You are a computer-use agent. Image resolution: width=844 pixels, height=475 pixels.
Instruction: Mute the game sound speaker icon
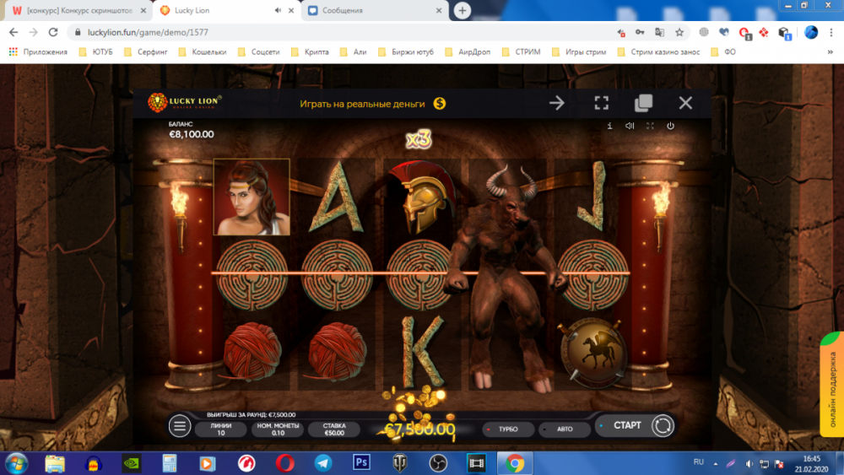click(x=630, y=126)
